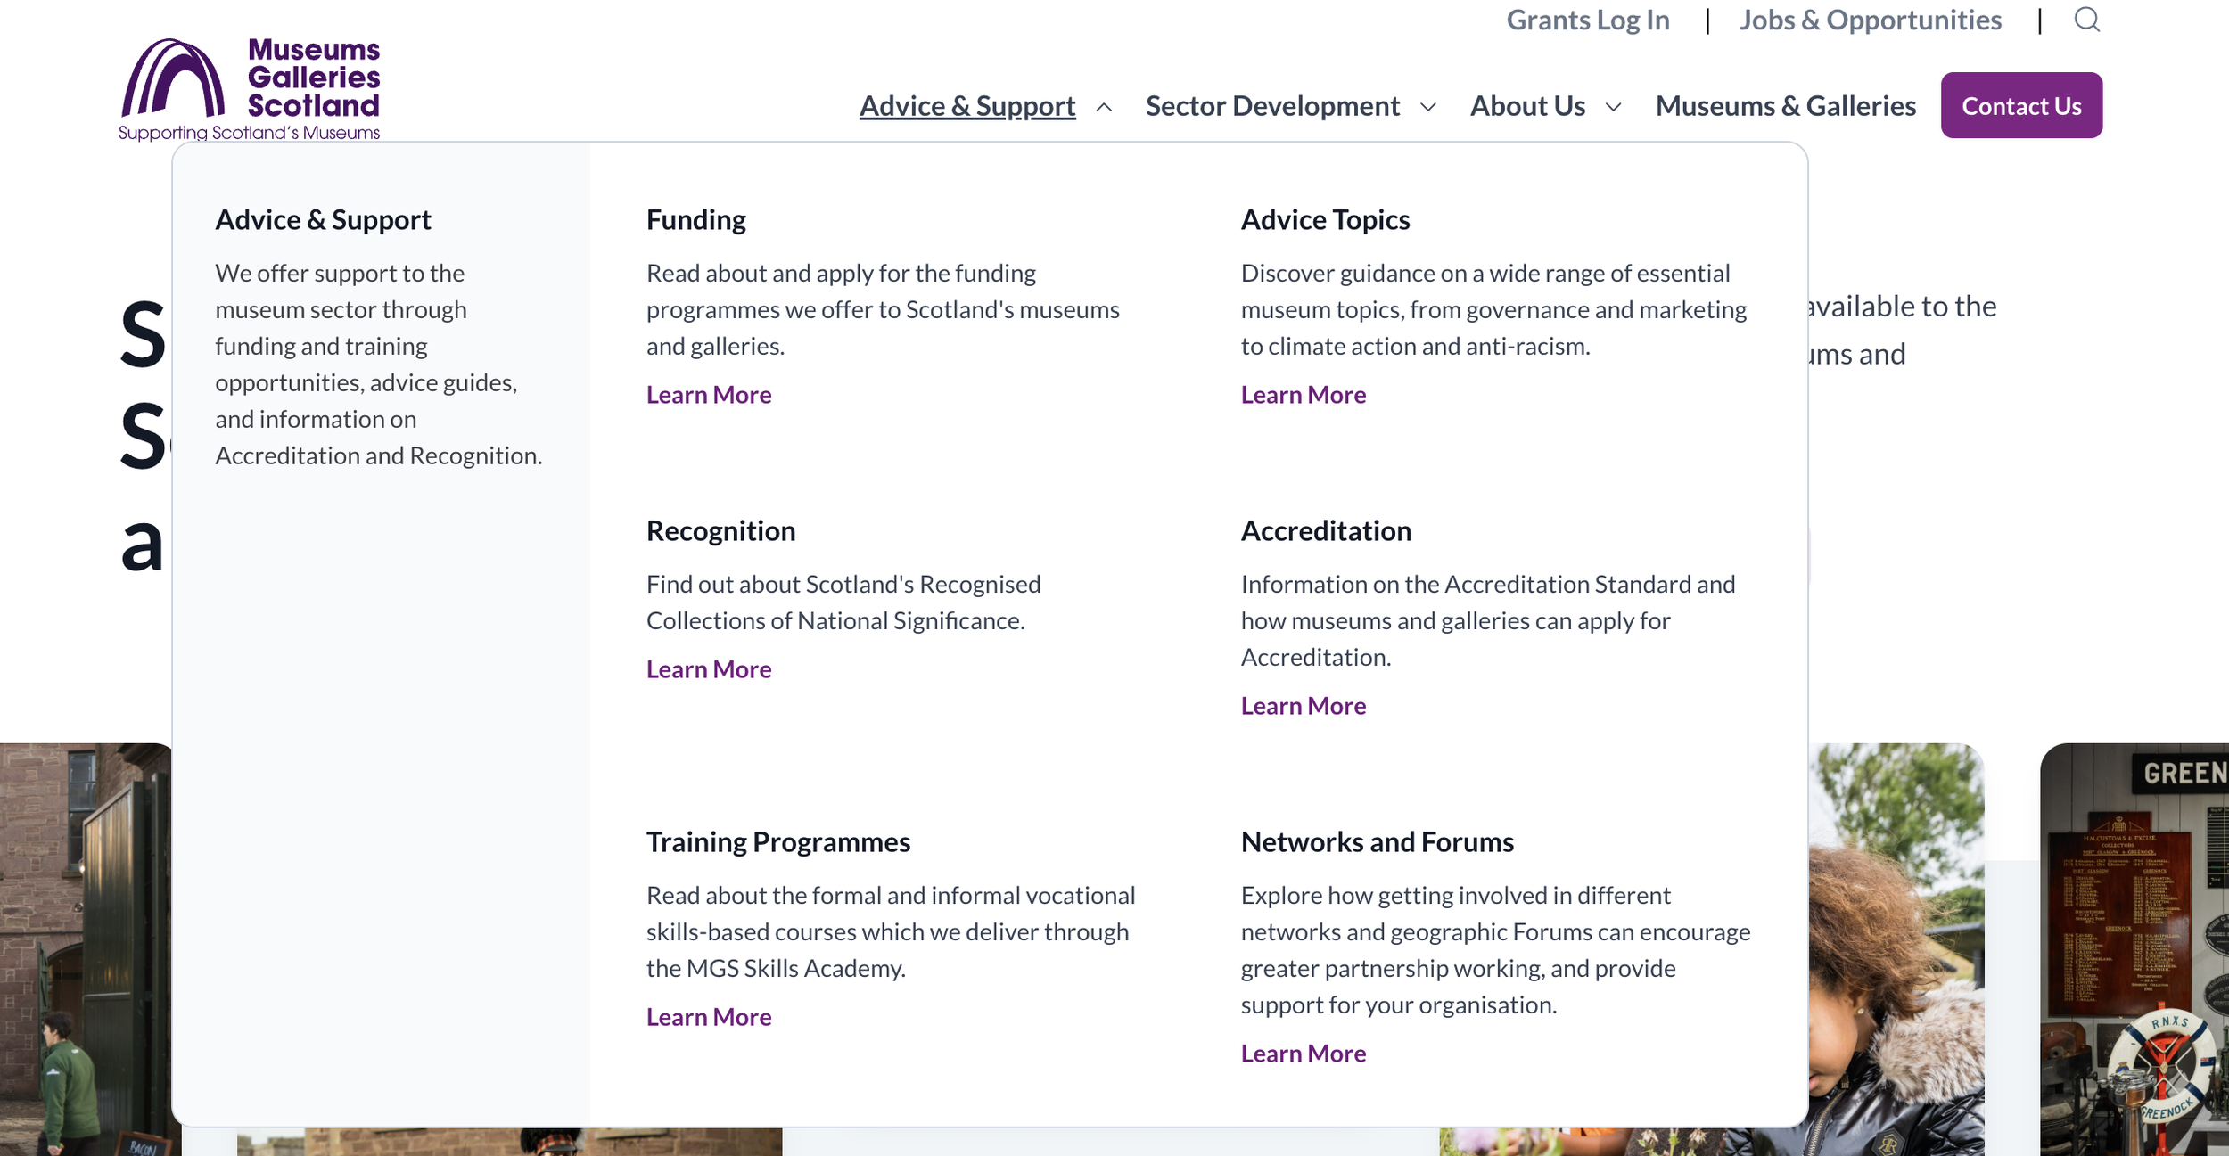Image resolution: width=2229 pixels, height=1156 pixels.
Task: Open the Grants Log In link
Action: point(1588,20)
